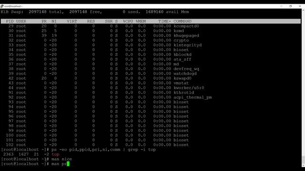Click the PR column header
305x171 pixels.
44,21
